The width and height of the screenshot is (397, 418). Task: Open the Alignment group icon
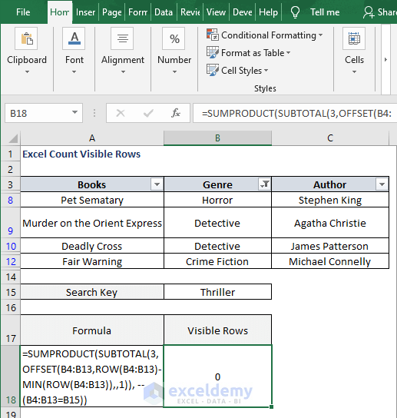pos(122,38)
